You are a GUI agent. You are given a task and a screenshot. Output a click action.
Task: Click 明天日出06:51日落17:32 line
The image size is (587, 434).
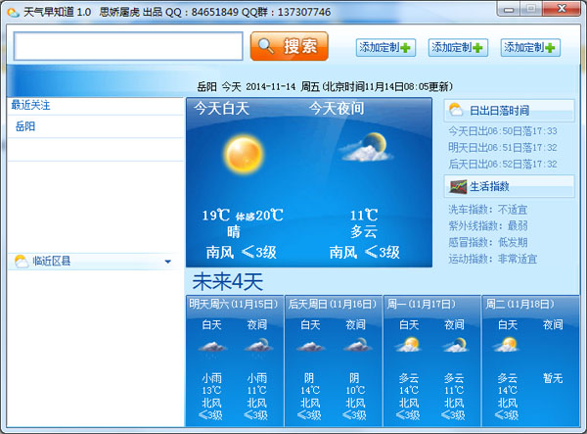pyautogui.click(x=503, y=148)
